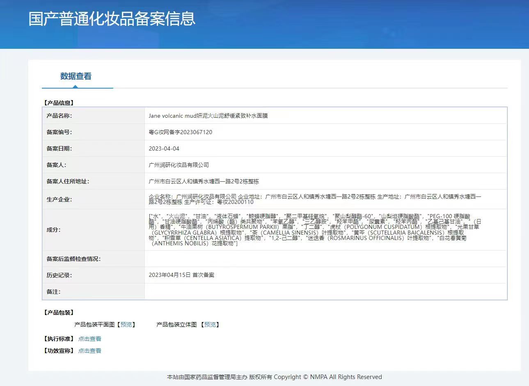The image size is (529, 386).
Task: Click the page title 国产普通化妆品备案信息
Action: (112, 19)
